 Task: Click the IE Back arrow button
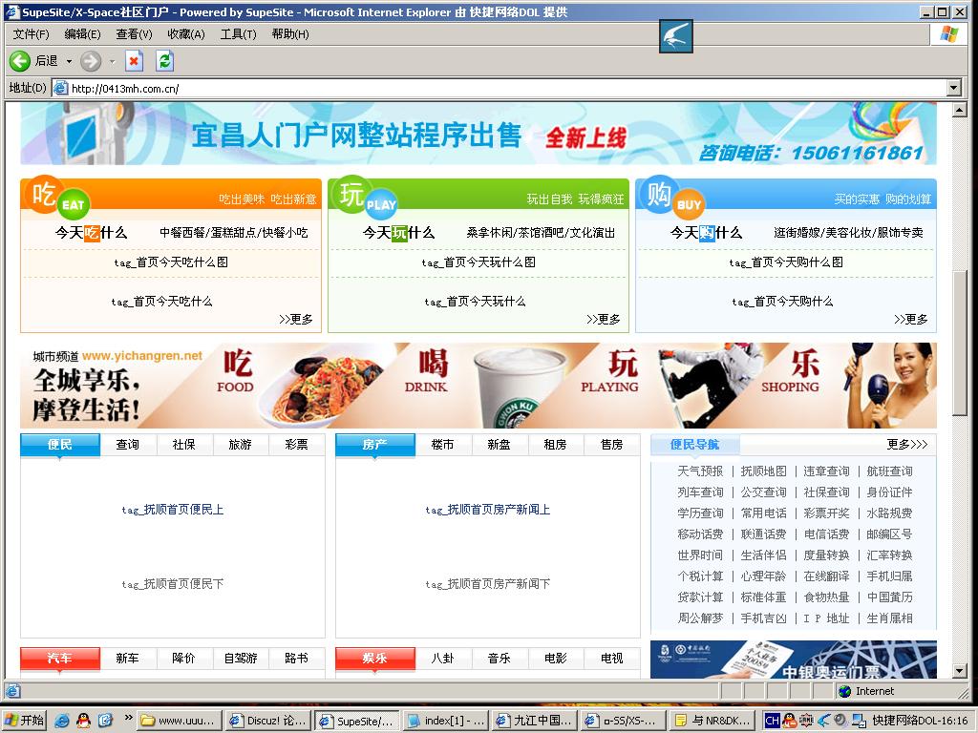coord(20,61)
